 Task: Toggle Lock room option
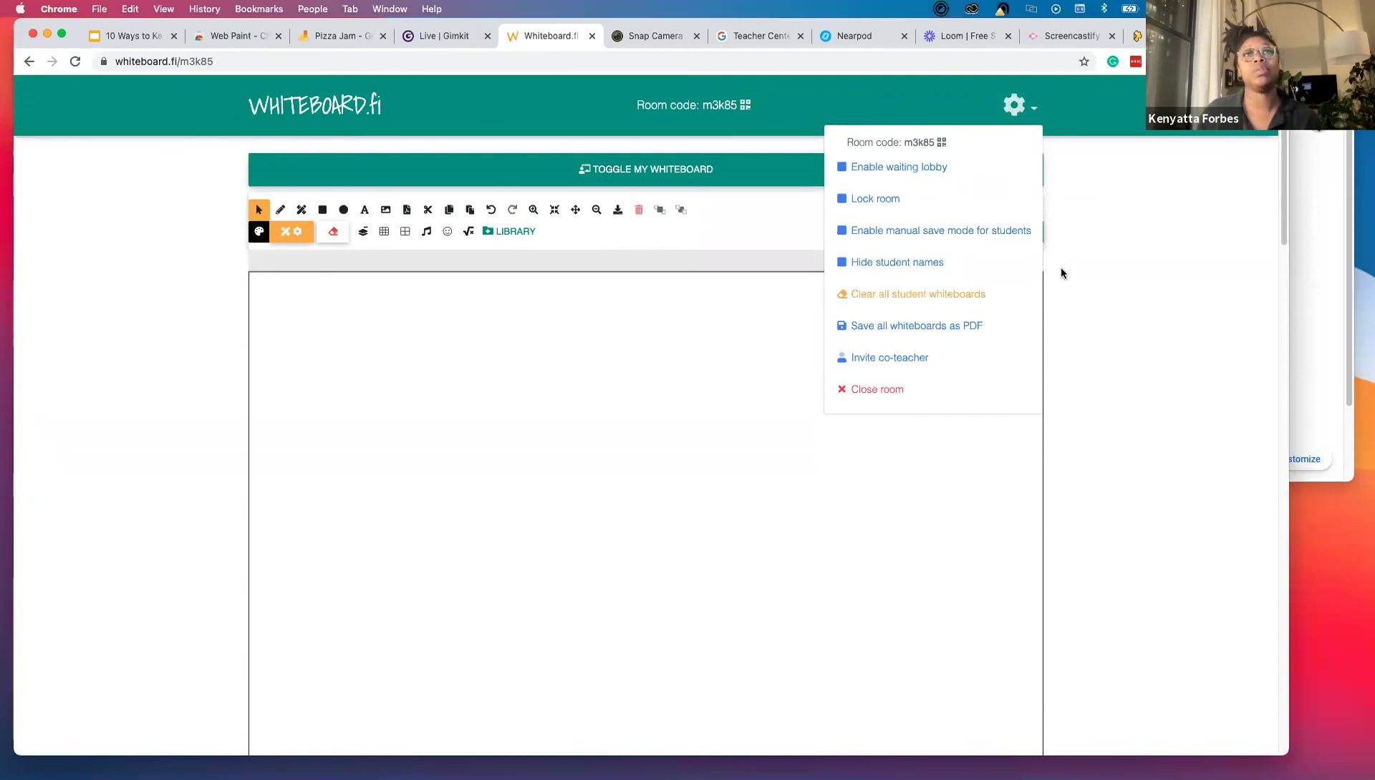tap(869, 199)
